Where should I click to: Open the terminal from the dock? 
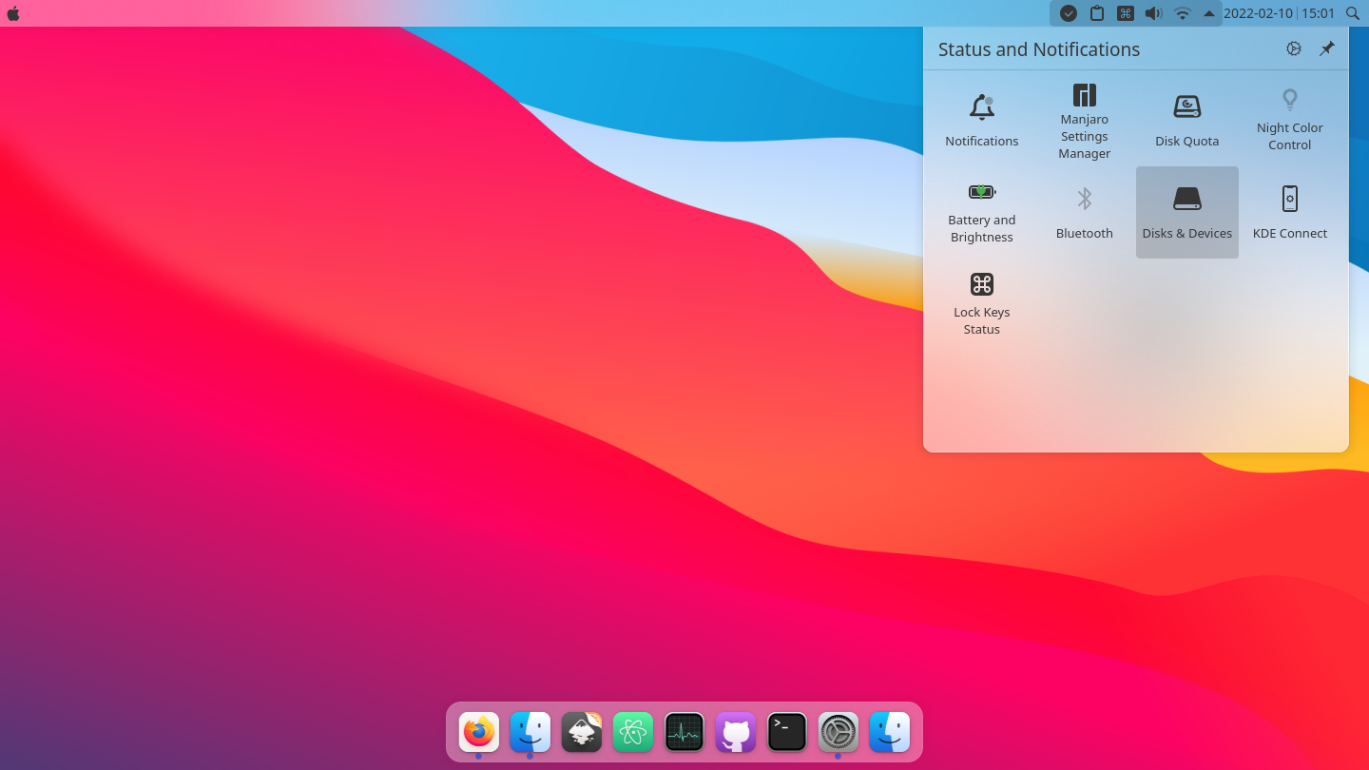point(787,732)
